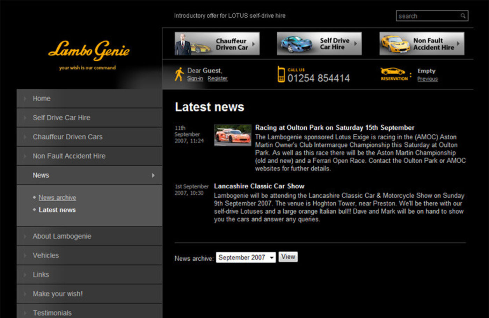Go to Make your wish! page

58,294
